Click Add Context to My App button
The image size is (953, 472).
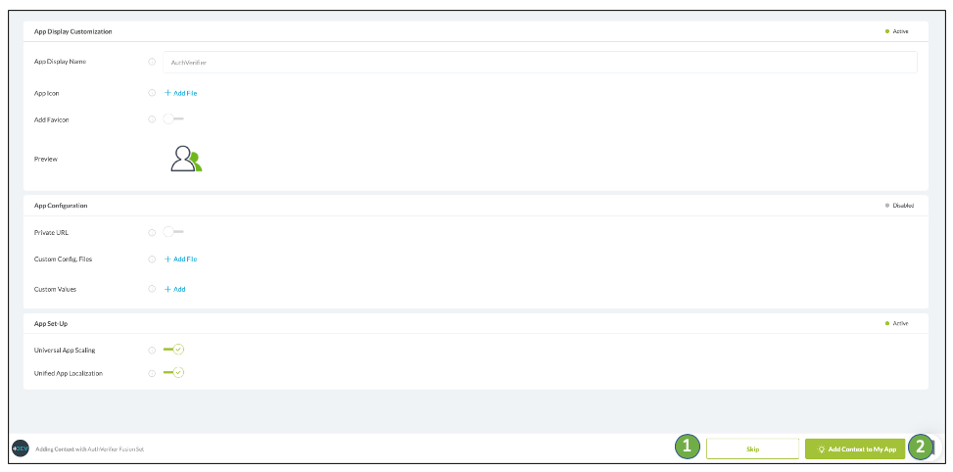coord(855,449)
